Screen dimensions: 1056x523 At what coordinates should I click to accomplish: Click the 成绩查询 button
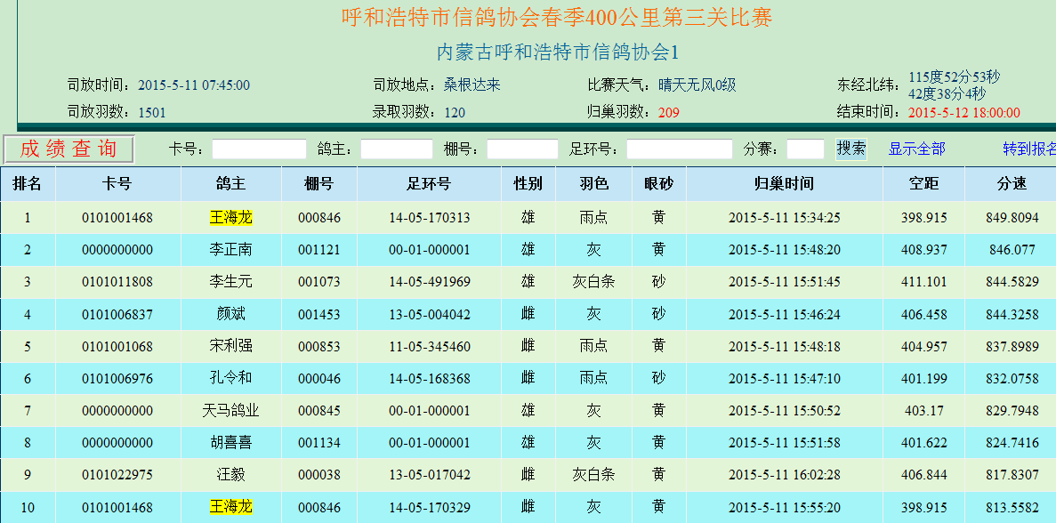coord(69,149)
